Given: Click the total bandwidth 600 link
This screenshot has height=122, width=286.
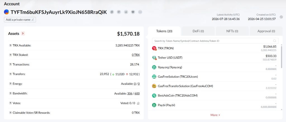Looking at the screenshot, I should [x=137, y=94].
